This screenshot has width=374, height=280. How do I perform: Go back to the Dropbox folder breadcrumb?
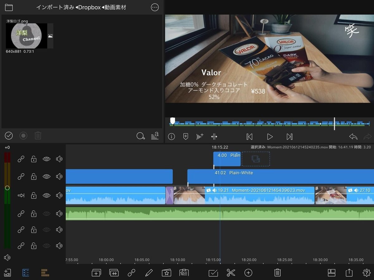click(89, 7)
